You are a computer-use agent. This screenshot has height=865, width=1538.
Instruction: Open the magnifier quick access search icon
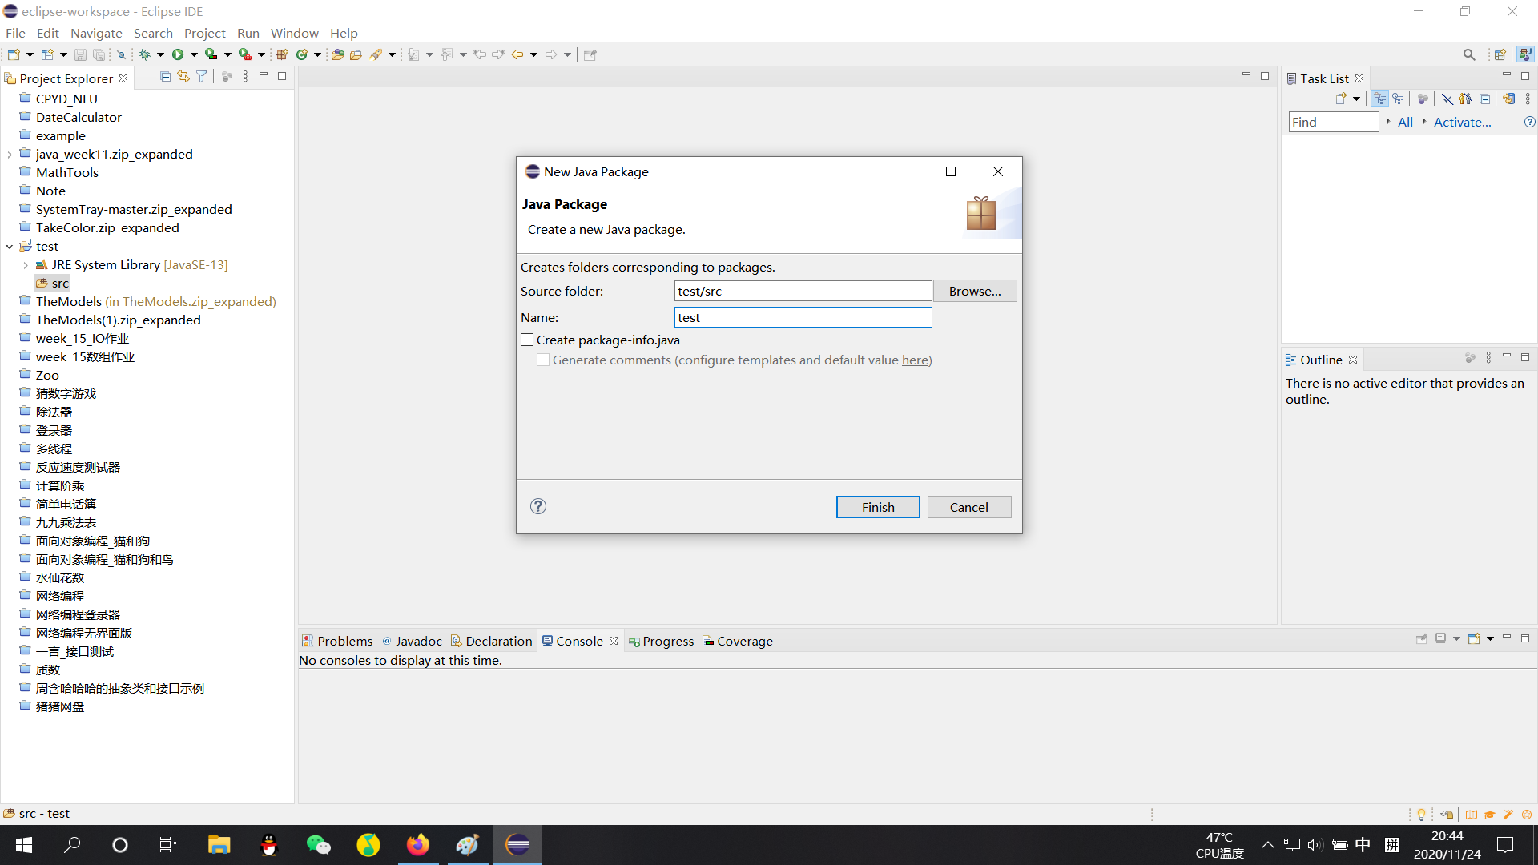(1470, 54)
